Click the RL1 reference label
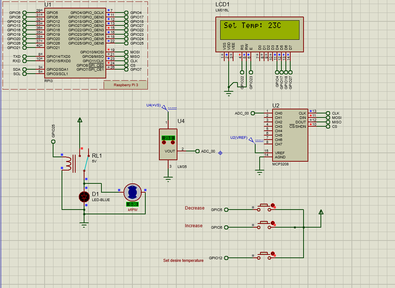 97,156
